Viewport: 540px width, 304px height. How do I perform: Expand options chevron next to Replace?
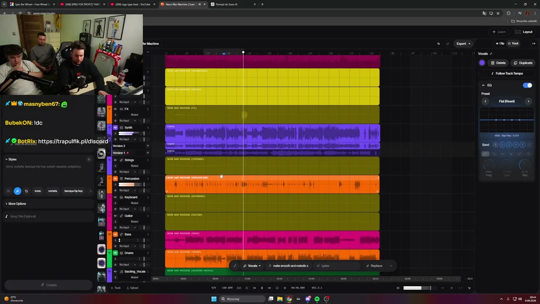coord(391,266)
